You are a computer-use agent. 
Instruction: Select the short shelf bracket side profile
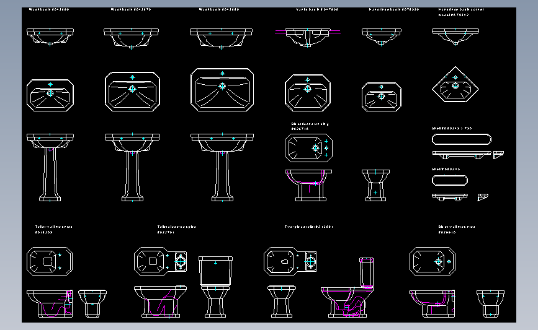coord(483,197)
